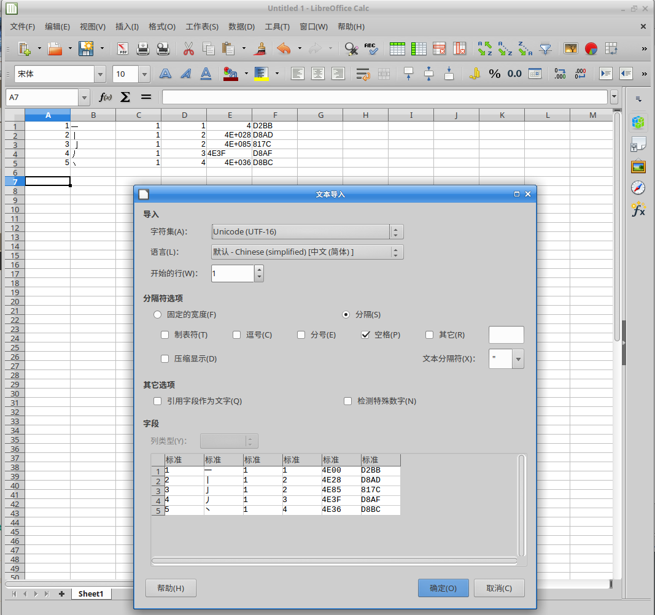
Task: Click the Copy icon in the toolbar
Action: coord(209,49)
